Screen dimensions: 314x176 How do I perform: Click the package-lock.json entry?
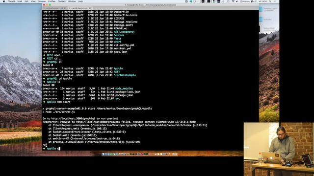(128, 92)
